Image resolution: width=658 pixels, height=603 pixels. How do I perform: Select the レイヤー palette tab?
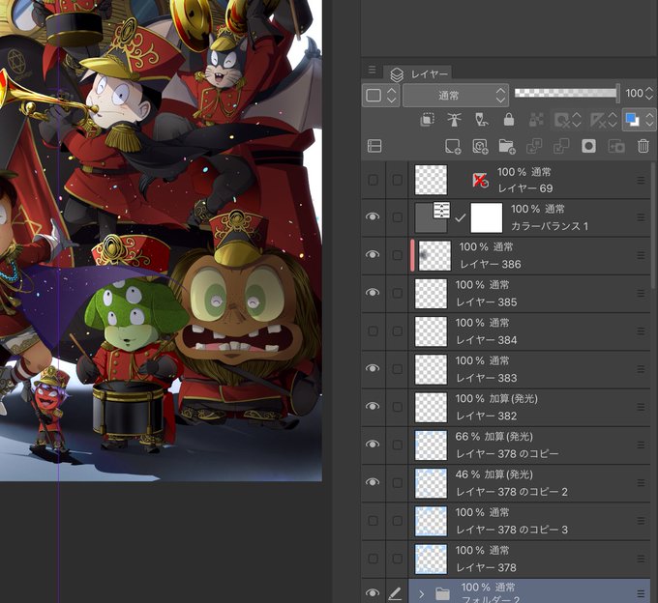click(x=418, y=74)
